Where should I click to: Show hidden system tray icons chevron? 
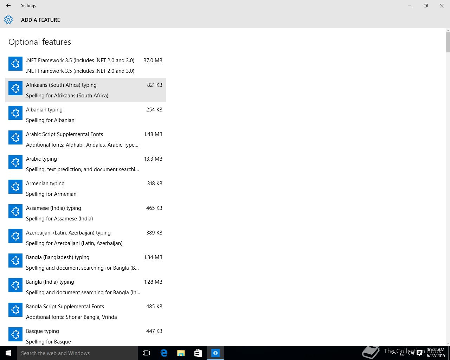click(x=393, y=353)
